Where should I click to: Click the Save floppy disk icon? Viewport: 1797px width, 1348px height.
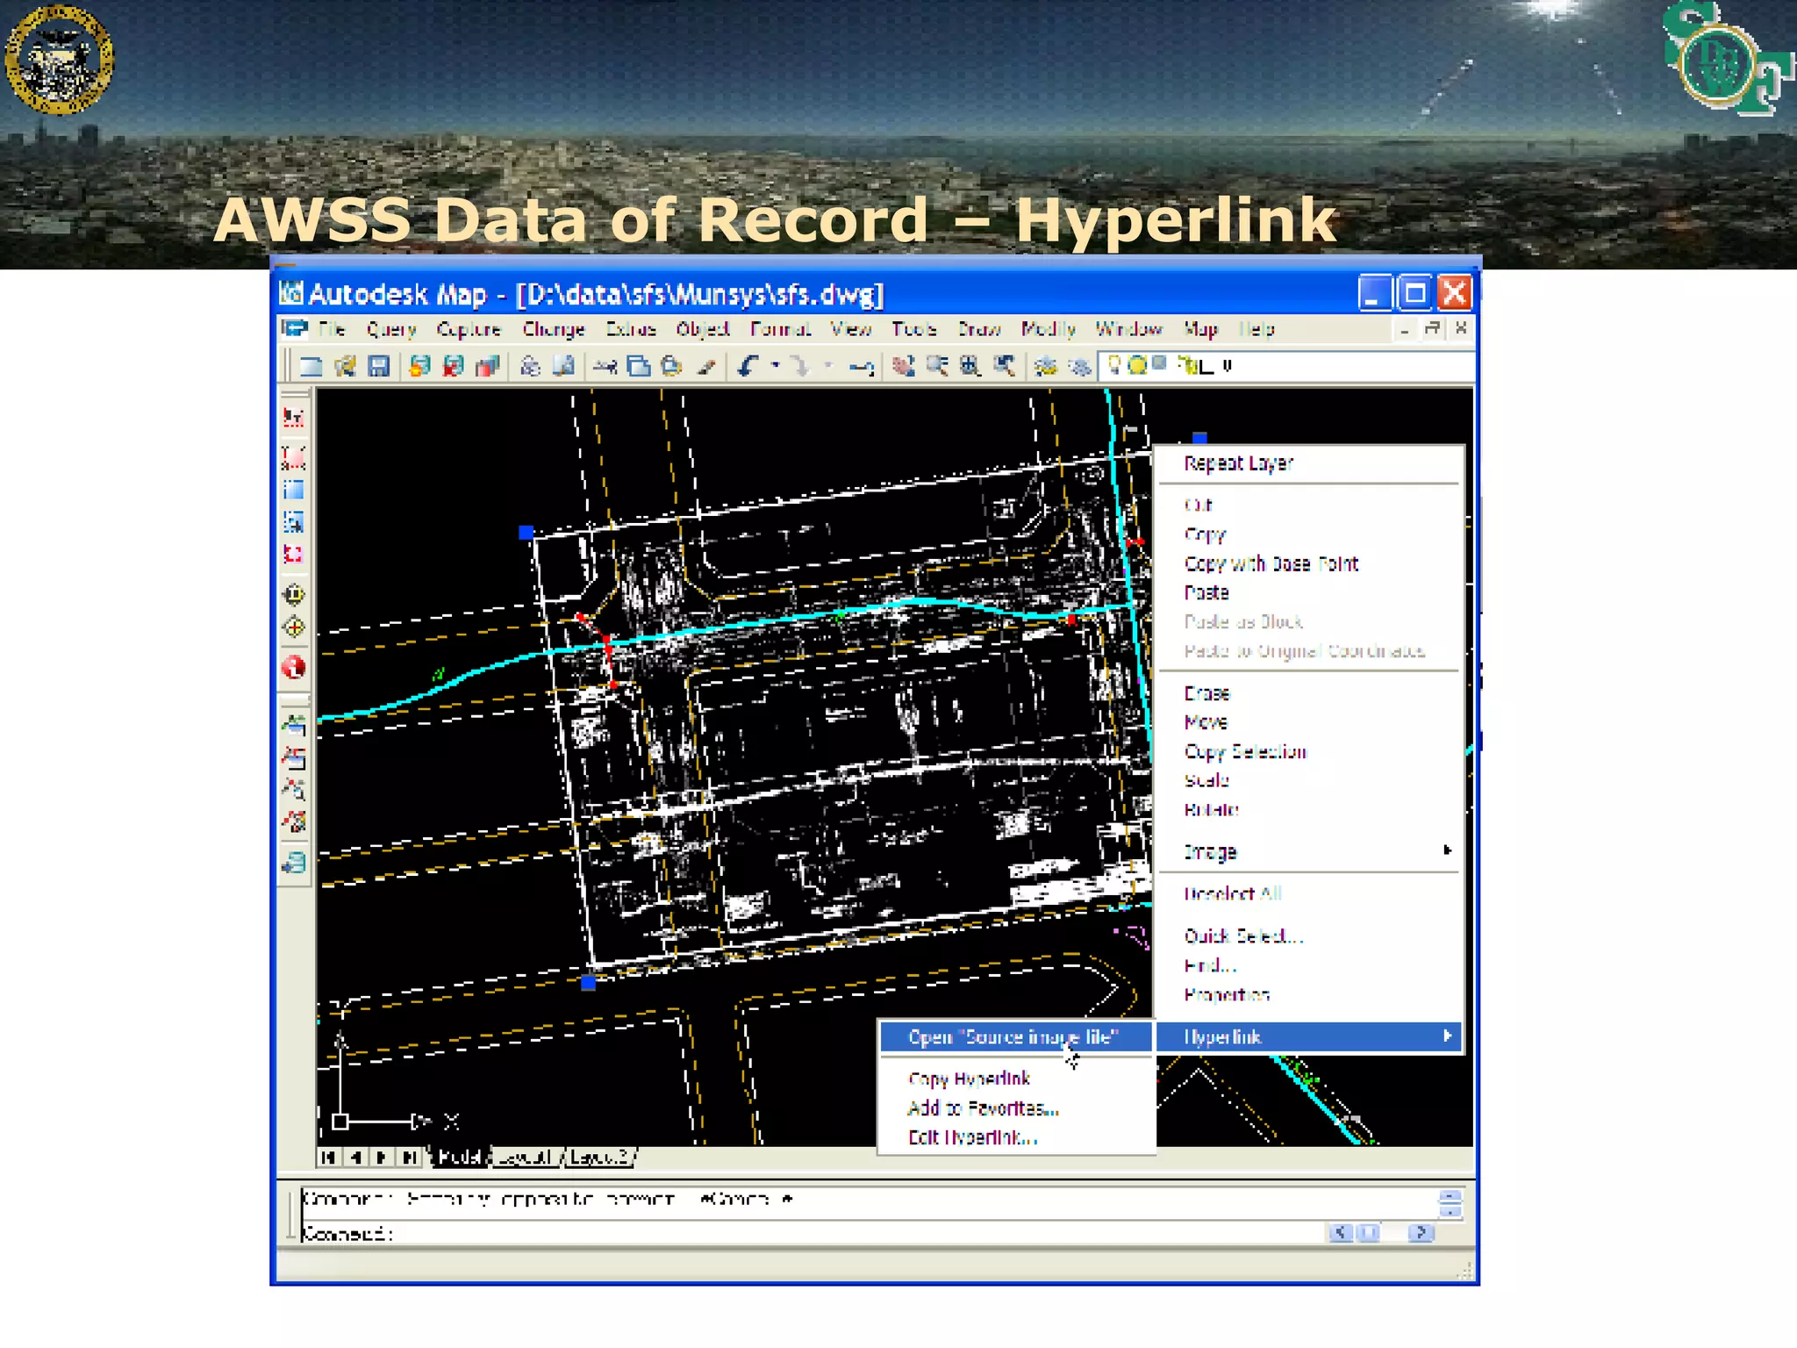378,366
